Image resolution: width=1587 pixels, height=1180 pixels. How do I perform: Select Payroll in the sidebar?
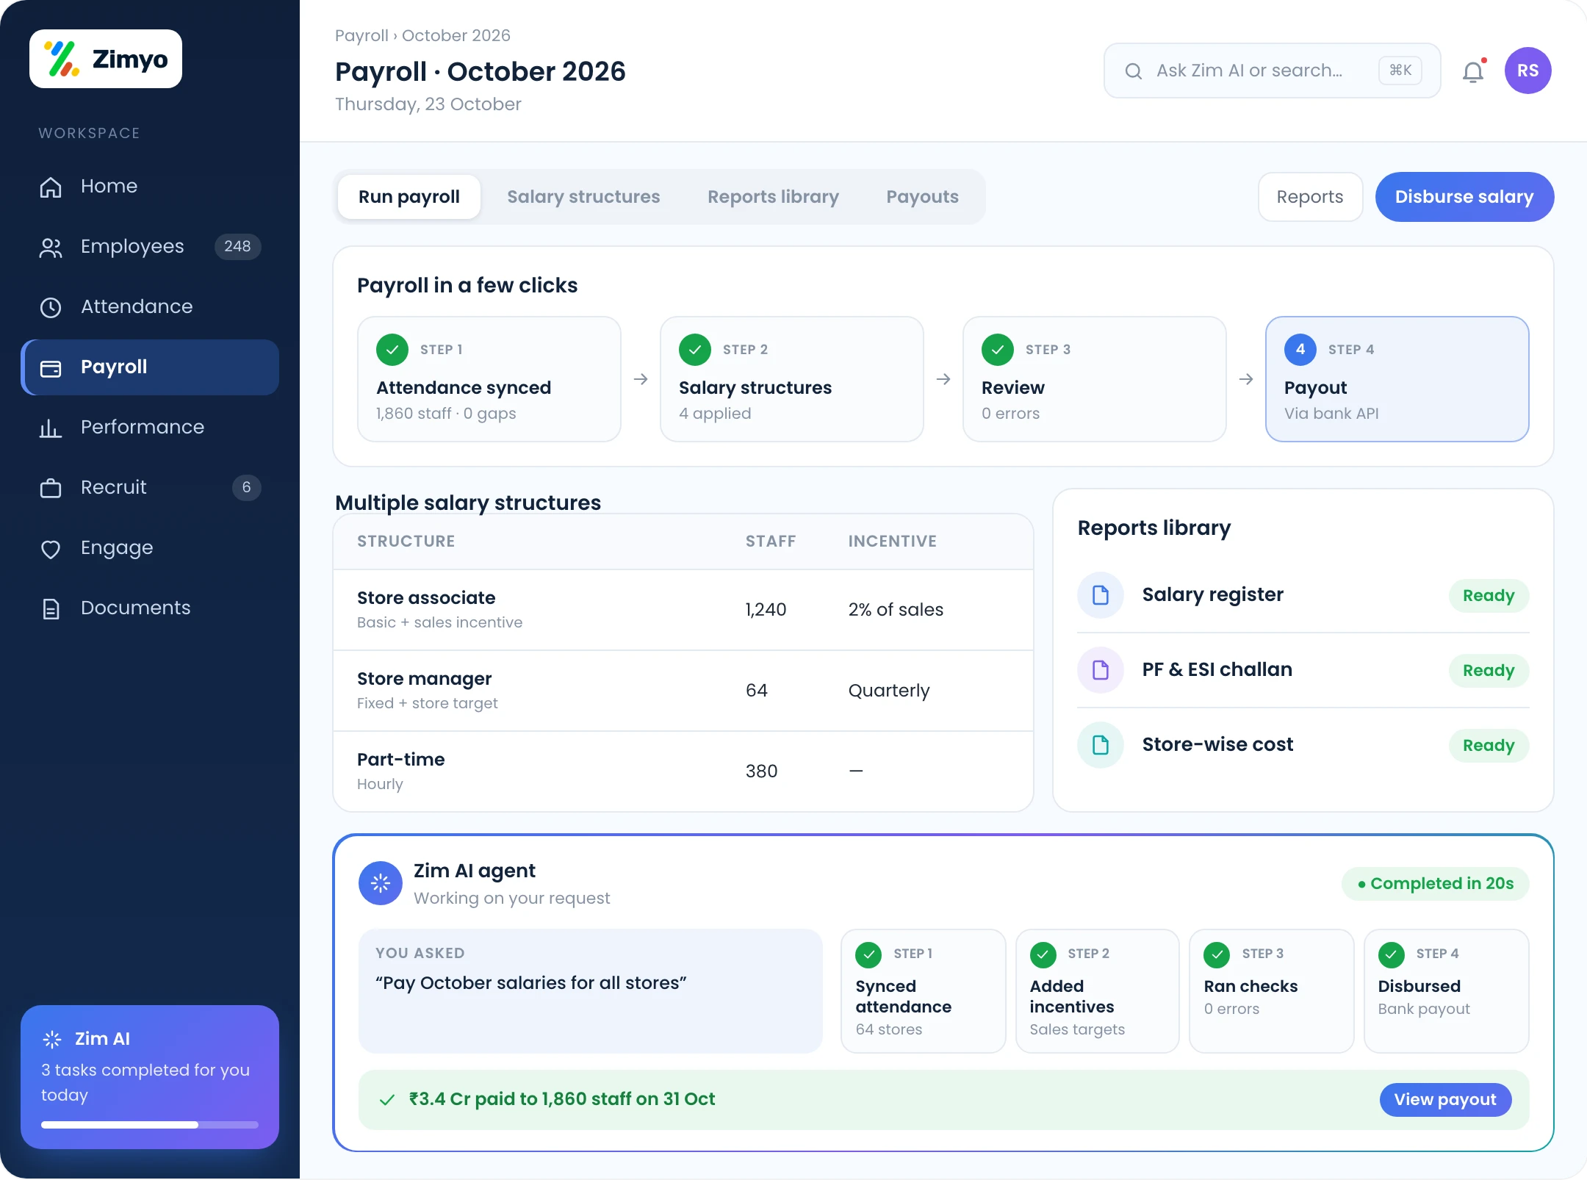tap(150, 367)
